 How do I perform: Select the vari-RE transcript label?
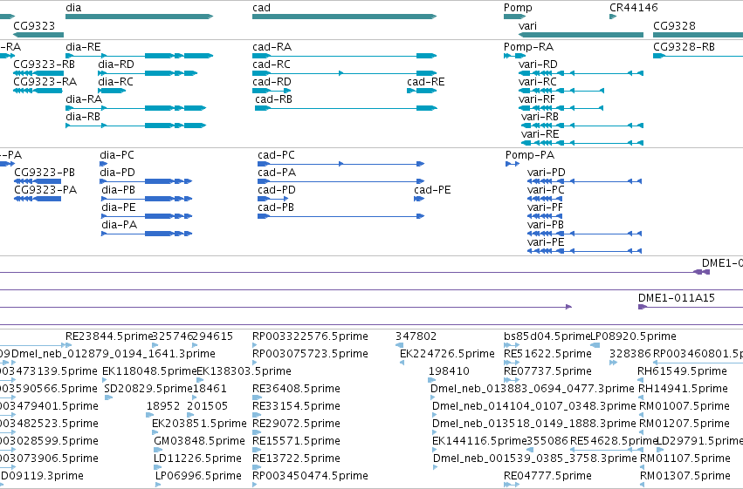coord(540,134)
